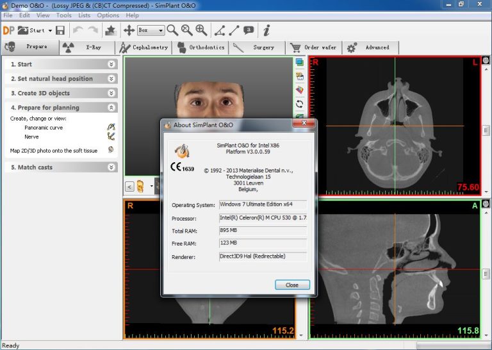Click the information i icon

tap(266, 30)
